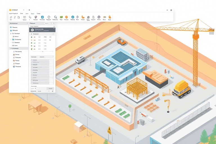Click the purple circular target icon in toolbar

tap(99, 17)
